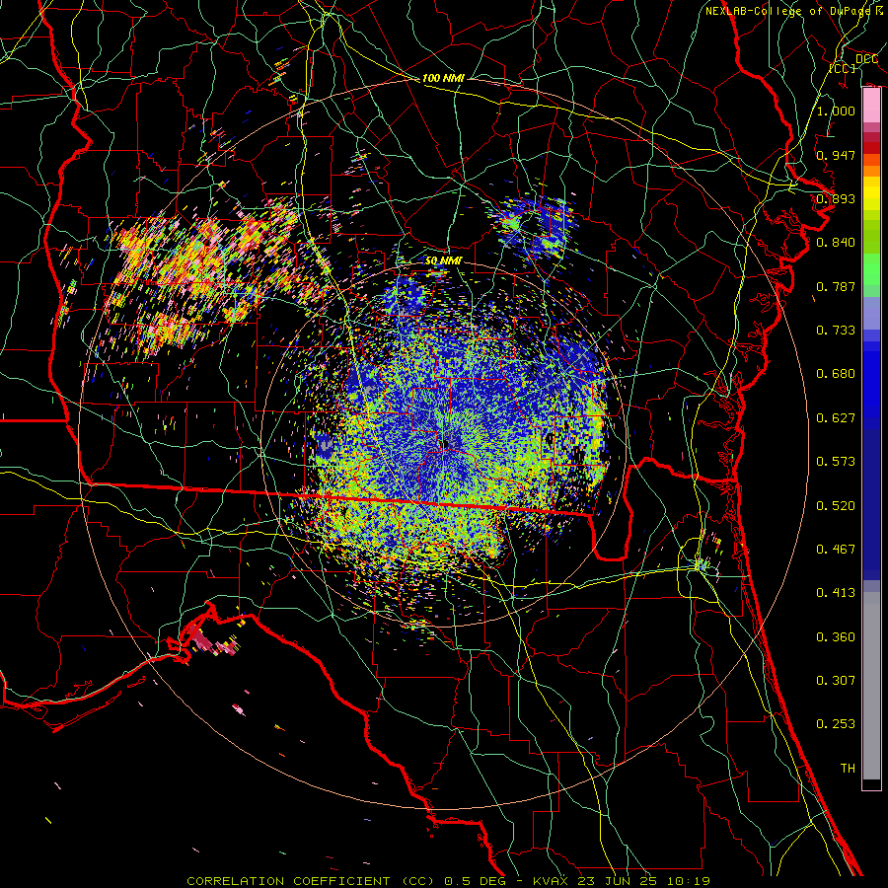
Task: Click the NEXLAB-College of DuPage label
Action: (787, 11)
